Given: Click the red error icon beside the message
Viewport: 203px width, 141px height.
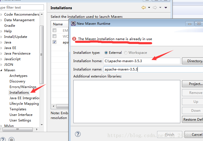Looking at the screenshot, I should tap(74, 39).
